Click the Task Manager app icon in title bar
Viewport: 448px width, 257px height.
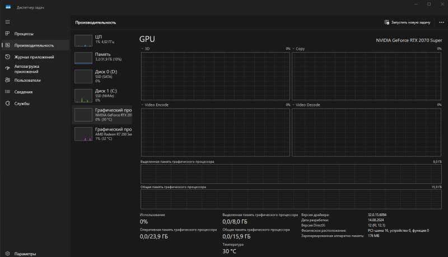point(8,7)
